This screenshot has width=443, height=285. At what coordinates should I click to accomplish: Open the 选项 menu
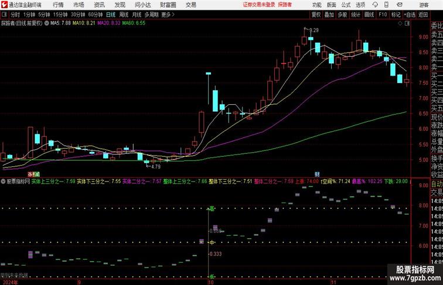coord(360,5)
